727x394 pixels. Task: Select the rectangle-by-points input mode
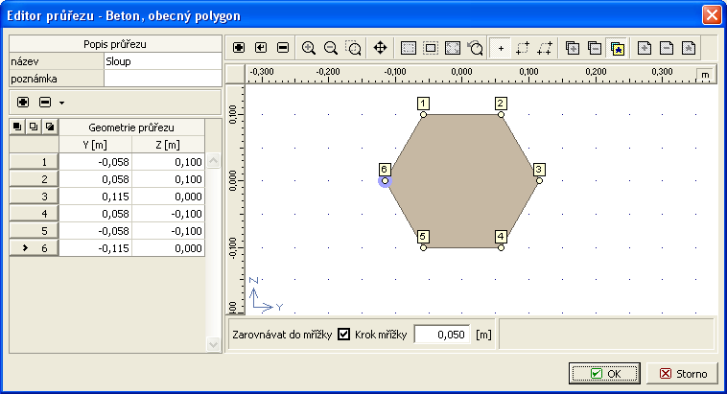click(523, 48)
